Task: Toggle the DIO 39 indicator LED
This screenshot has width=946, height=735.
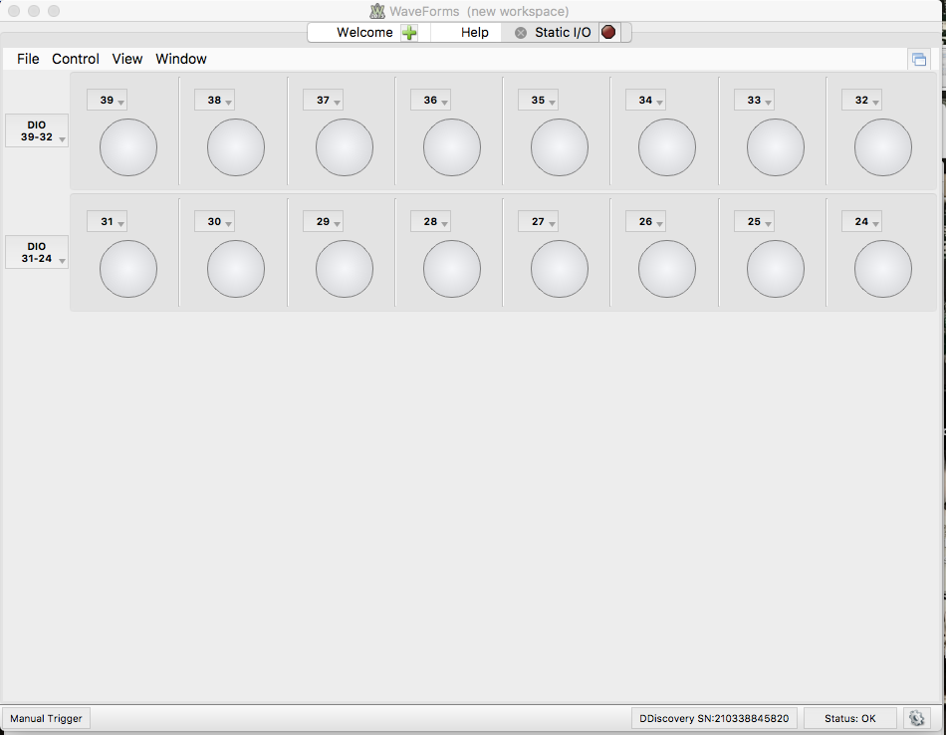Action: tap(128, 147)
